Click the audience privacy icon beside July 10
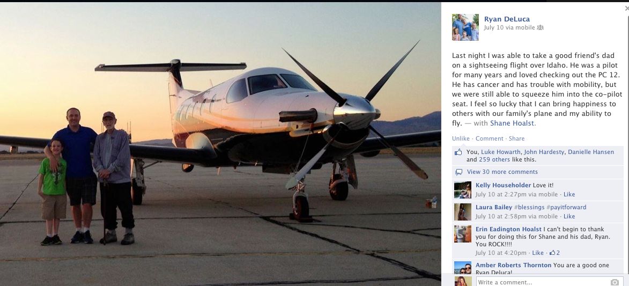Image resolution: width=629 pixels, height=286 pixels. click(540, 28)
